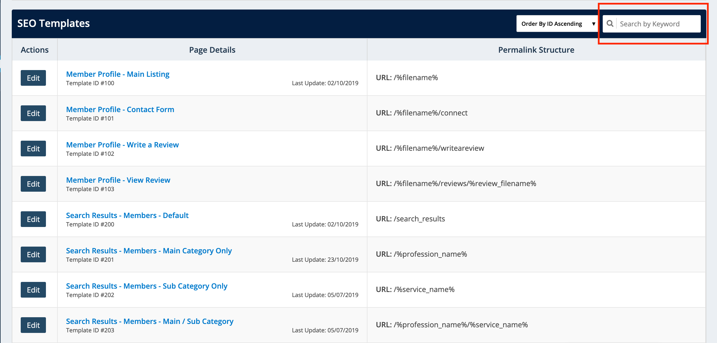Open the Sub Category Only template link
This screenshot has width=717, height=343.
click(146, 286)
